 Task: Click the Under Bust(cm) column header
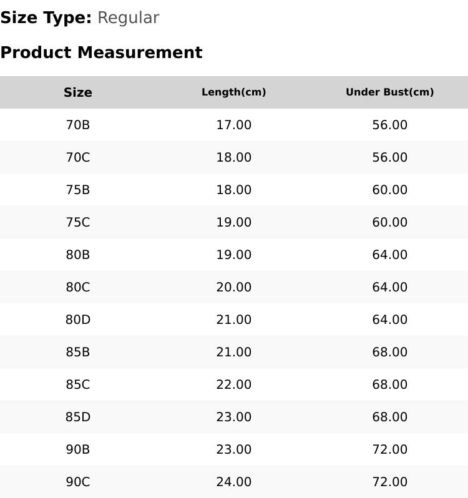tap(389, 92)
